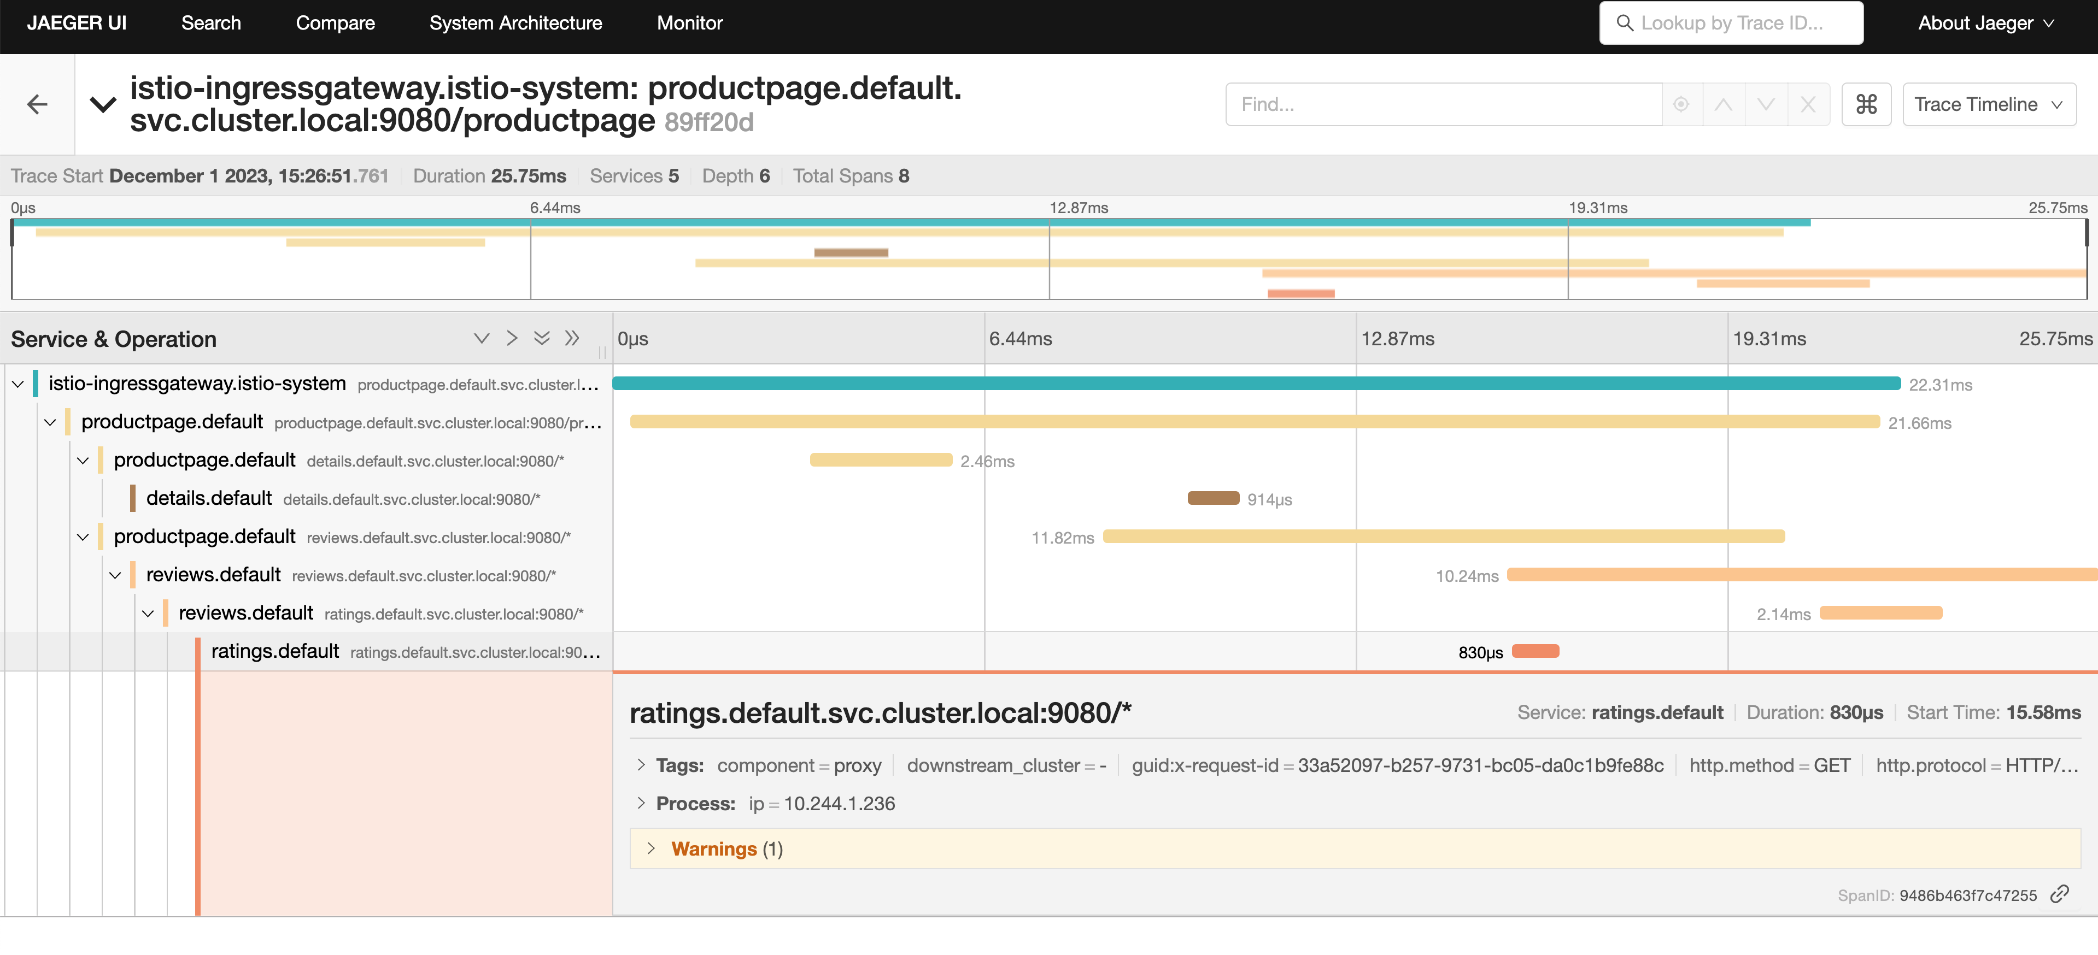Click the 21.66ms productpage span bar
The width and height of the screenshot is (2098, 955).
point(1255,422)
